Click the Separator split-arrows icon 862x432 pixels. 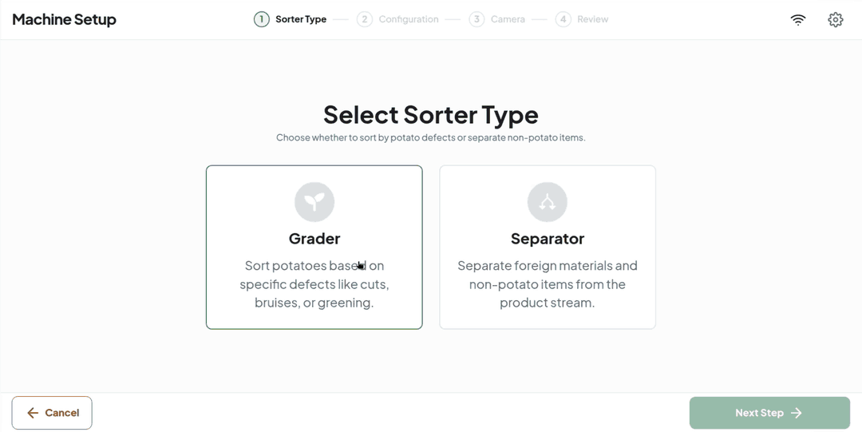(x=548, y=202)
